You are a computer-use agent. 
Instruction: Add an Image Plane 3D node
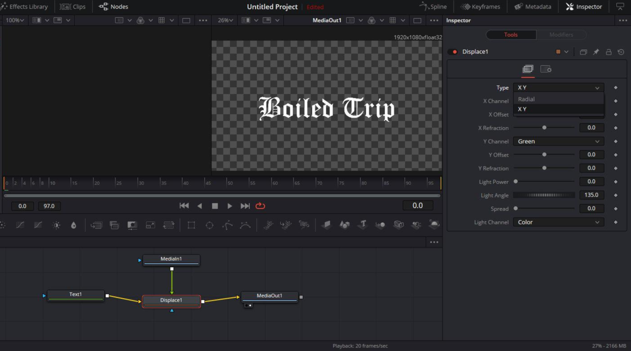tap(327, 225)
